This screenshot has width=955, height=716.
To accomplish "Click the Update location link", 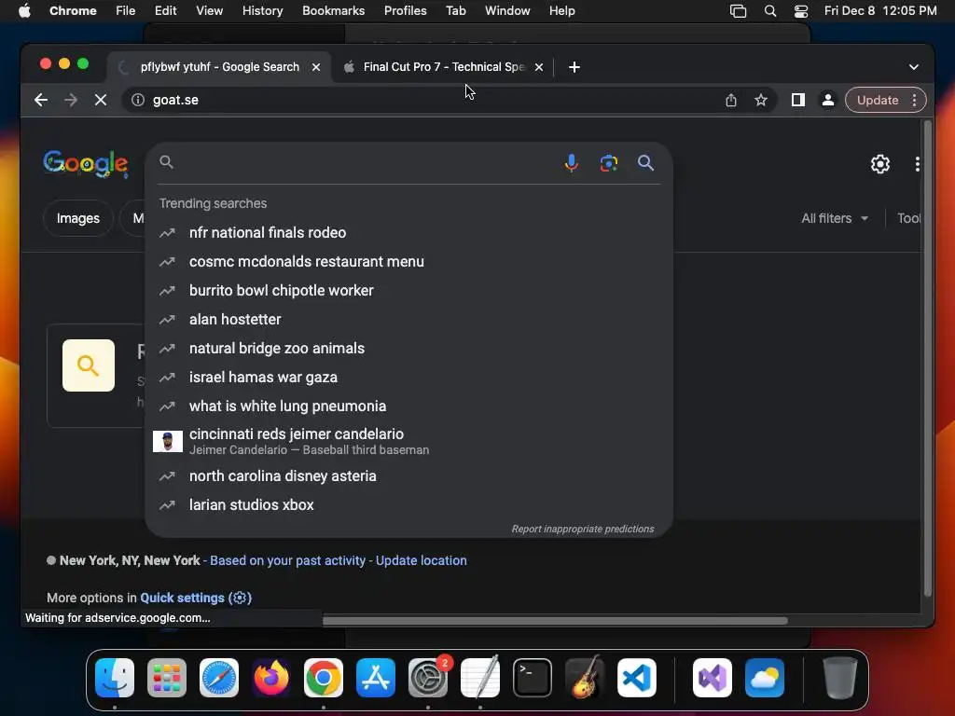I will coord(421,560).
